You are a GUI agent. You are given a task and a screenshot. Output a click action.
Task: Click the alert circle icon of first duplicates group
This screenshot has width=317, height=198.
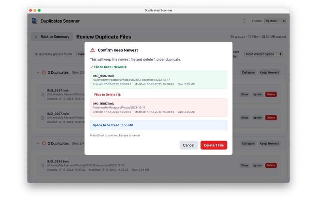pyautogui.click(x=44, y=72)
